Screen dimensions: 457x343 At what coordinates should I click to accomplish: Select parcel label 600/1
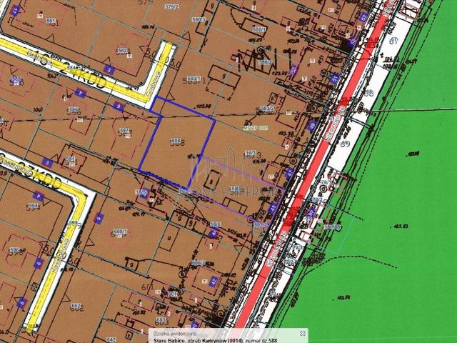(120, 232)
